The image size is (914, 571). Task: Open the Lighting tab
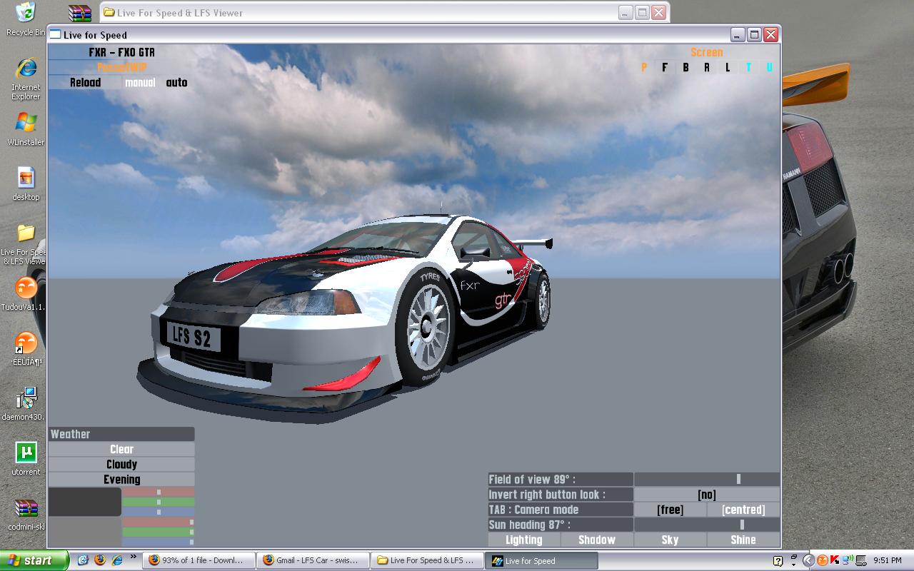click(x=524, y=540)
